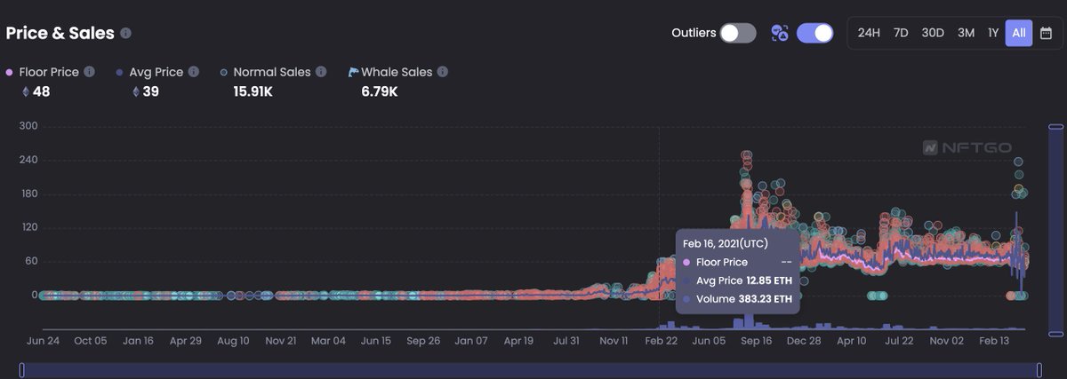Choose the 30D time range

(933, 33)
